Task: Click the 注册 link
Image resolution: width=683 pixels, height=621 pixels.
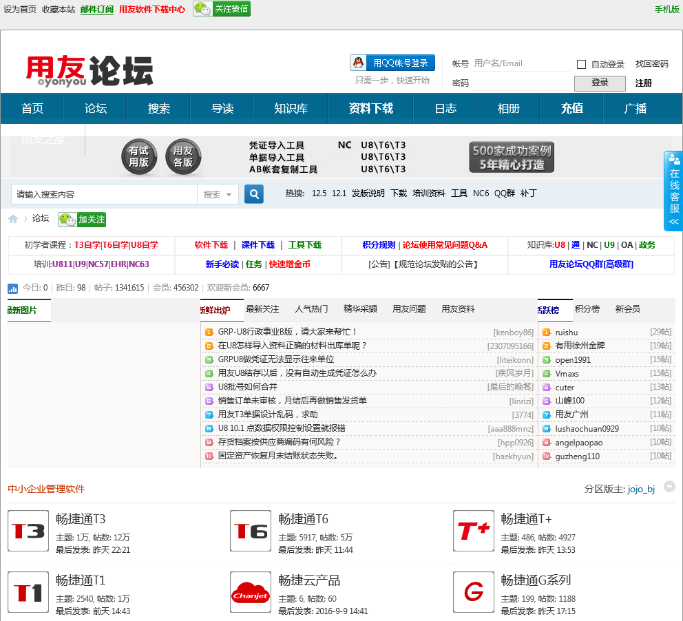Action: click(x=643, y=83)
